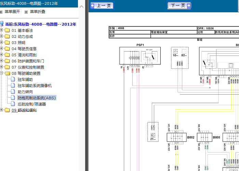Click folder icon of 09 舒适和便利

tap(7, 110)
